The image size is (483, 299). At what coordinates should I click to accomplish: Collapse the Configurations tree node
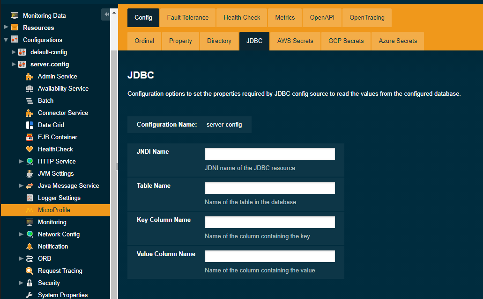tap(6, 40)
